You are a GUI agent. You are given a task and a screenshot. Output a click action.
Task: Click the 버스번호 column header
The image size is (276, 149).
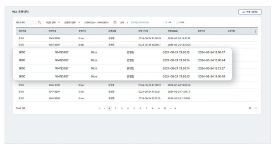tap(22, 31)
